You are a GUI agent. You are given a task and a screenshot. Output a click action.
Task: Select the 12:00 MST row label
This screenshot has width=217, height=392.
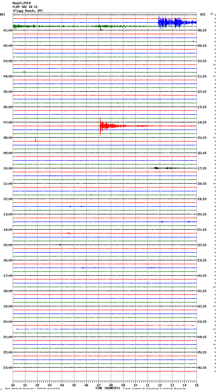click(8, 199)
